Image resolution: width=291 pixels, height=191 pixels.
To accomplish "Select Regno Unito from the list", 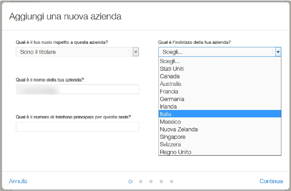I will click(175, 152).
